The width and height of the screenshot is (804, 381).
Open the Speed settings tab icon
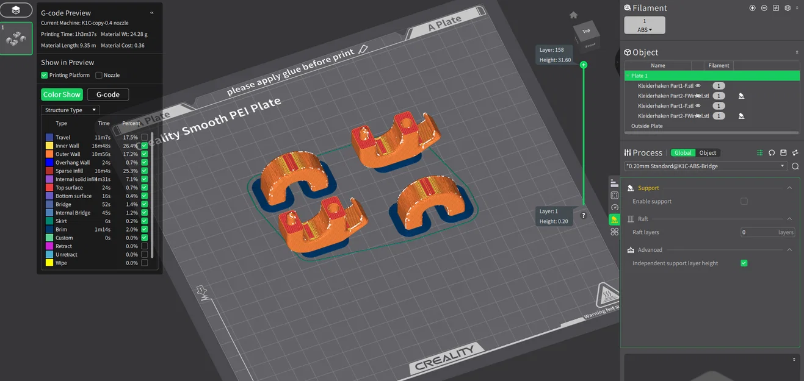click(x=614, y=207)
